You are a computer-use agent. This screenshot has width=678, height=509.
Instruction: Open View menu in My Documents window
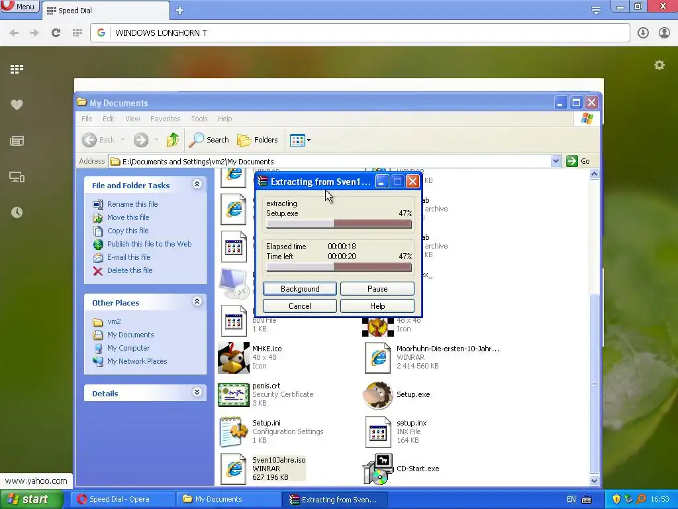coord(132,119)
